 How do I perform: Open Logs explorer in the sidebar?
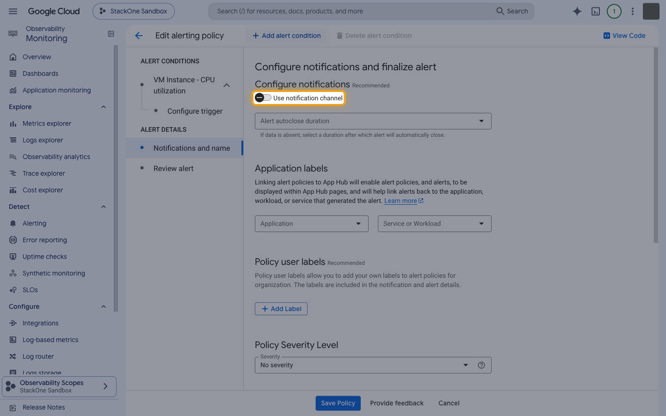point(43,140)
